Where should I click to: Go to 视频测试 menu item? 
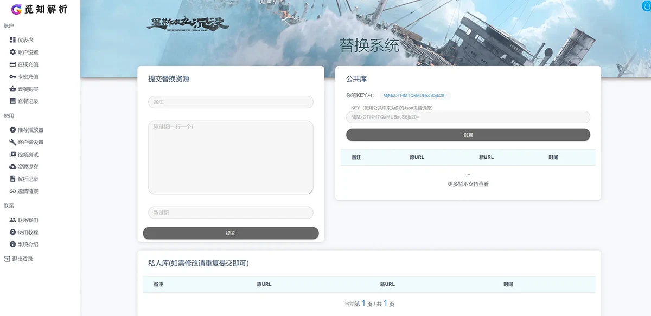coord(28,155)
